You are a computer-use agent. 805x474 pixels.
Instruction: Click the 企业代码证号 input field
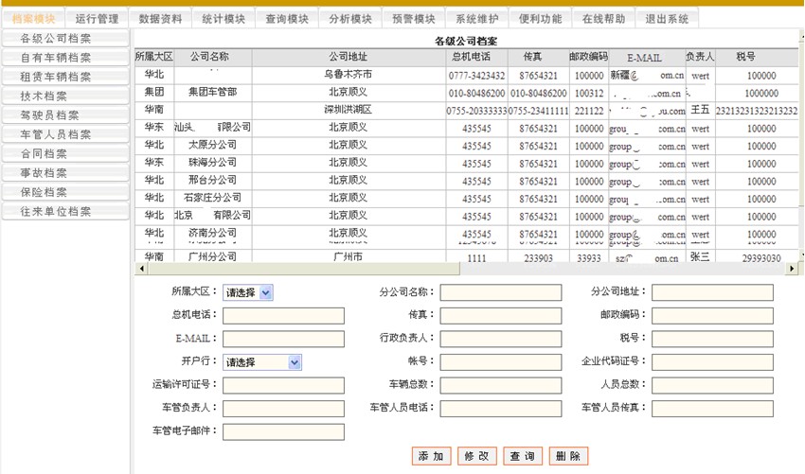(x=712, y=362)
